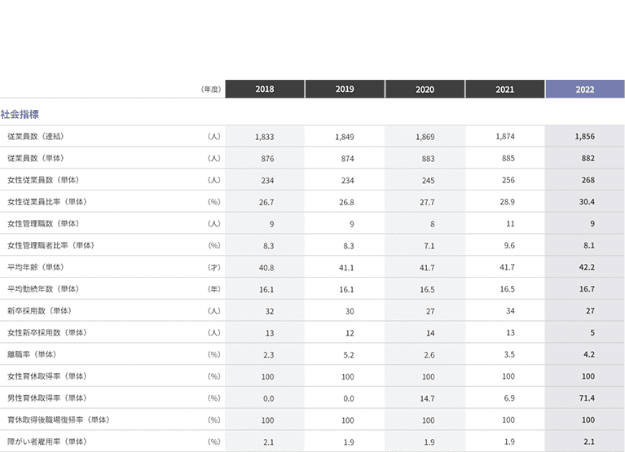Click the 離職率(単体) row label
The width and height of the screenshot is (625, 452).
point(32,354)
